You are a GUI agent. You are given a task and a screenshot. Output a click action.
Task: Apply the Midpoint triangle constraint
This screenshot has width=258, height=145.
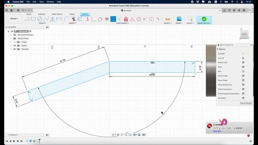click(x=132, y=19)
